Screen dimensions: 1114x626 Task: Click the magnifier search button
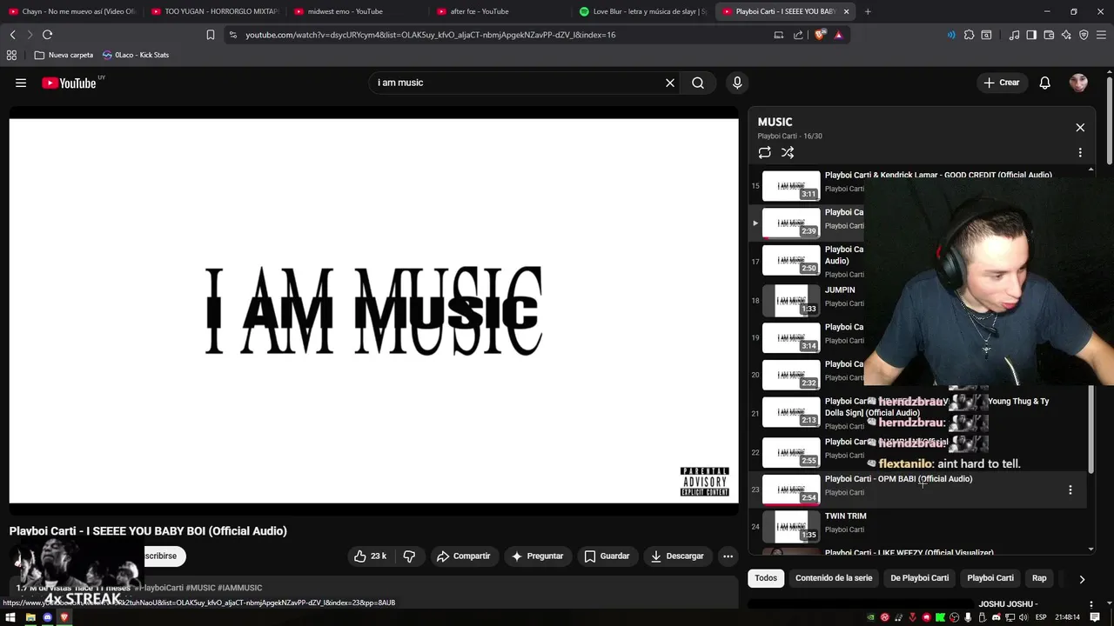pyautogui.click(x=698, y=83)
